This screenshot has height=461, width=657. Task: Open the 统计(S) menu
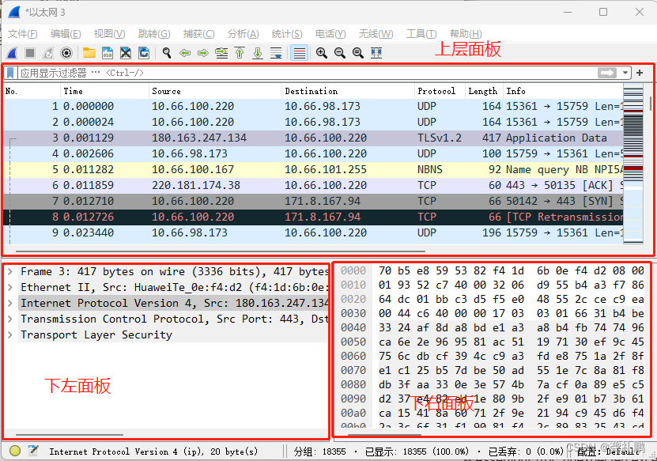pos(287,34)
